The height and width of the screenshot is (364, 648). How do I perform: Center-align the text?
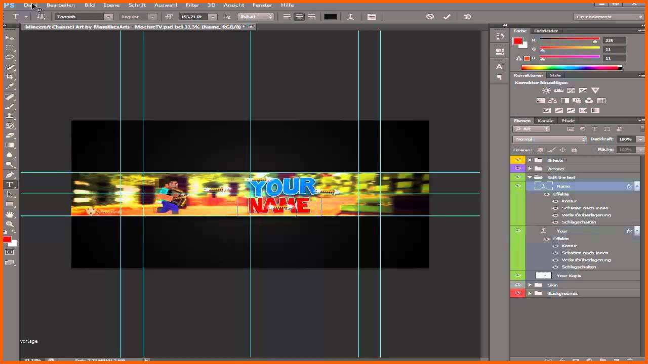pos(299,17)
